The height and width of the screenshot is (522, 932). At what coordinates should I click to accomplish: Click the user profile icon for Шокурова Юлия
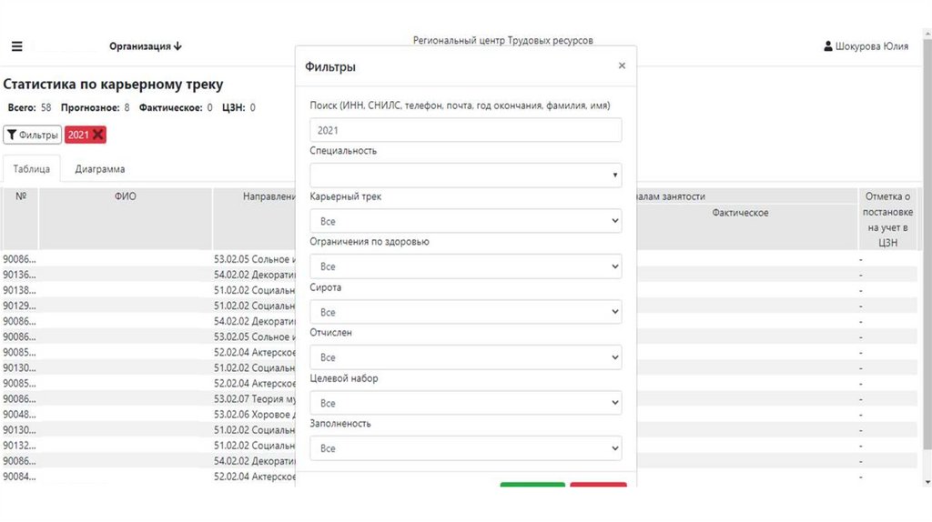tap(828, 46)
